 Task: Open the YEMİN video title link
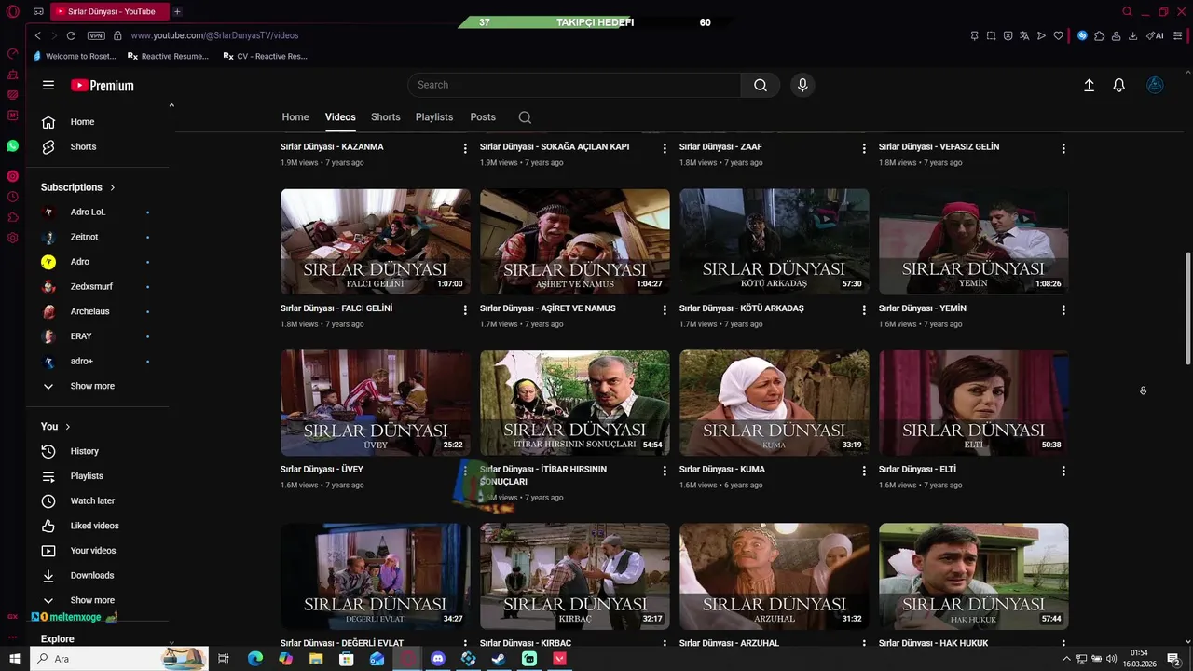tap(923, 308)
